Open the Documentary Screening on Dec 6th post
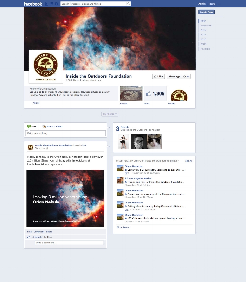The height and width of the screenshot is (282, 246). [x=156, y=170]
